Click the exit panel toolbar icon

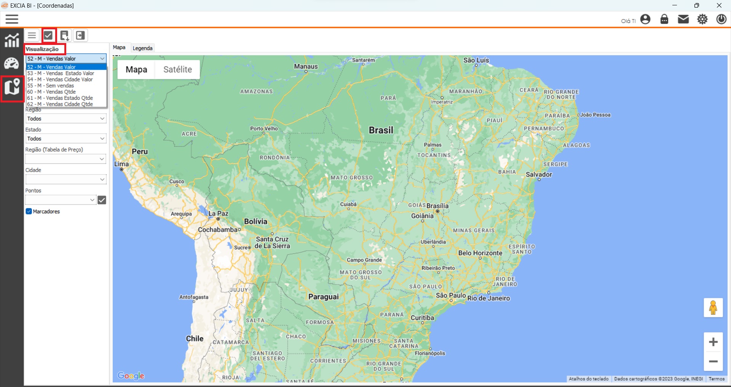pos(80,36)
